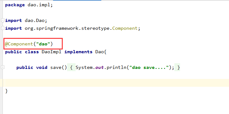This screenshot has height=114, width=229.
Task: Click the "dao save...." string literal
Action: coord(149,68)
